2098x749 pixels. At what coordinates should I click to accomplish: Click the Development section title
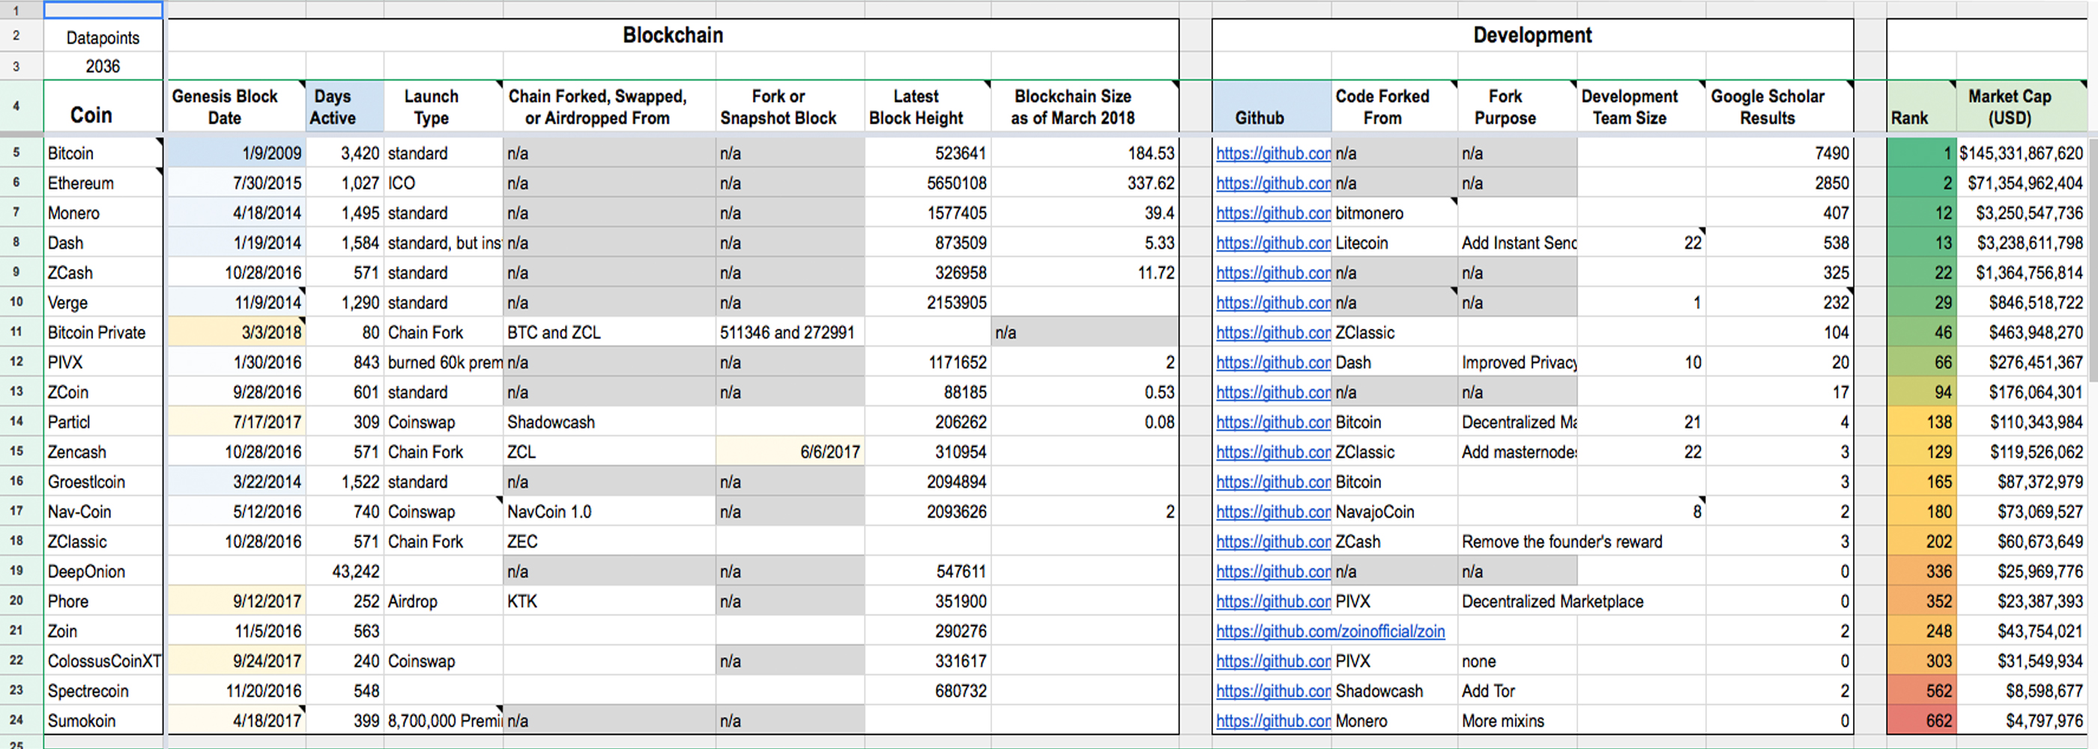(1532, 35)
